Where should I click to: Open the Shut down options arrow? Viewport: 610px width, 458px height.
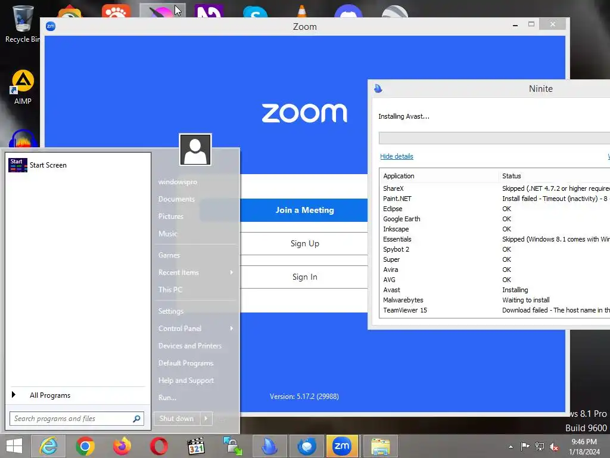tap(206, 419)
